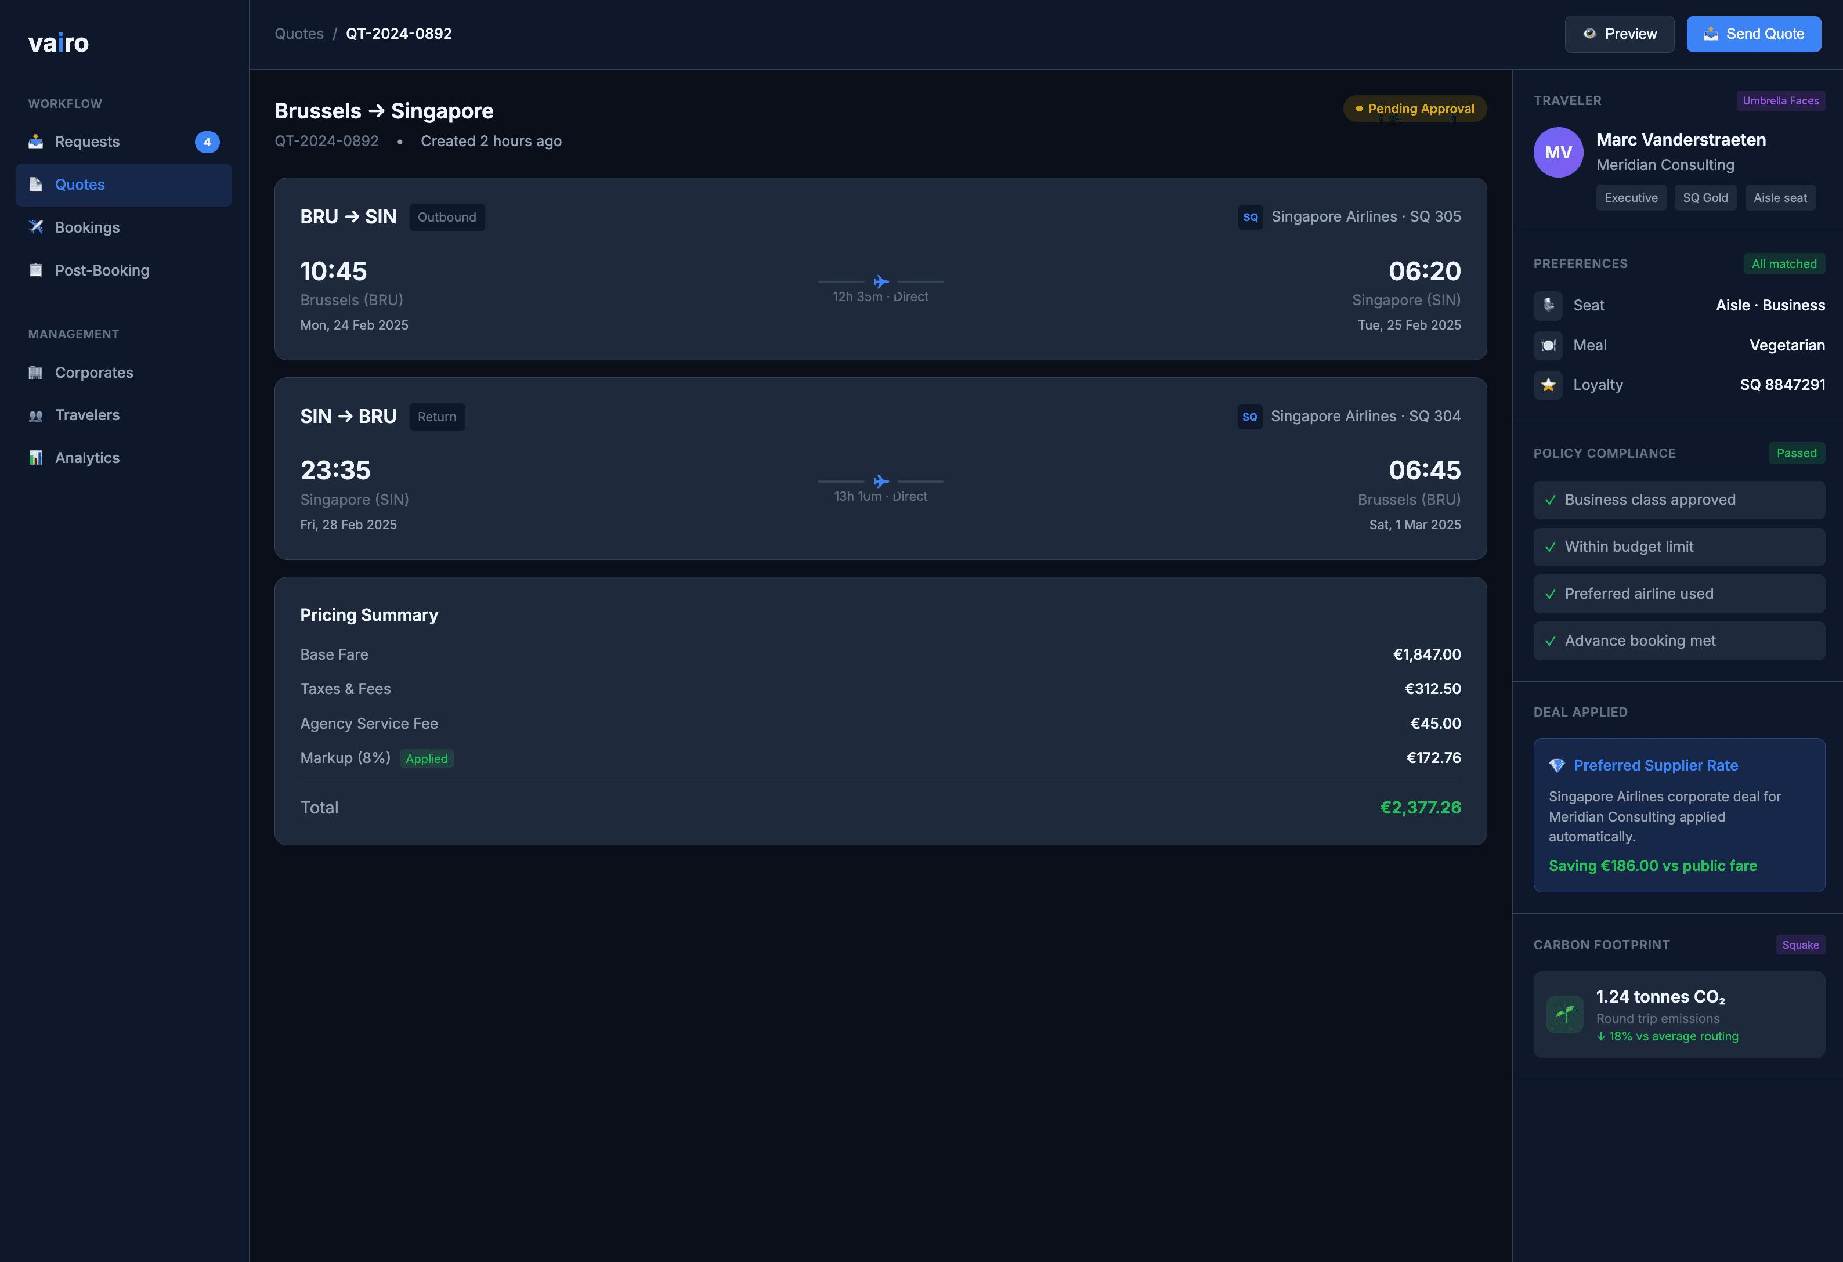Click the Preview button
The height and width of the screenshot is (1262, 1843).
click(x=1620, y=34)
